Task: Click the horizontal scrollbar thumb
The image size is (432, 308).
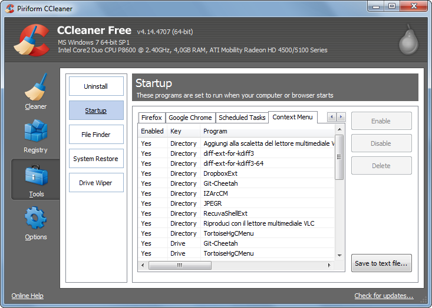Action: pyautogui.click(x=180, y=266)
